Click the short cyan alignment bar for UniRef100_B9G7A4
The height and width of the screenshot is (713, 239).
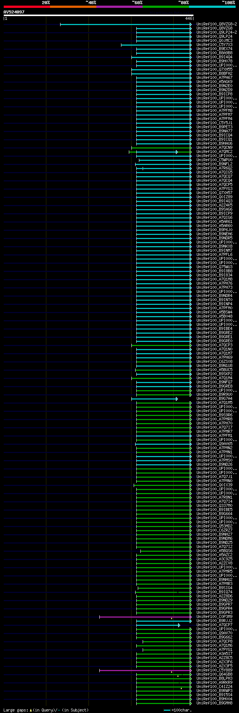coord(155,399)
